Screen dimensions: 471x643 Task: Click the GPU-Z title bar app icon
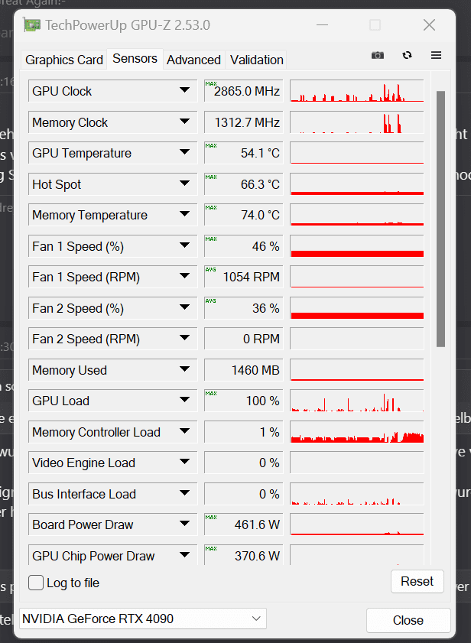click(32, 25)
